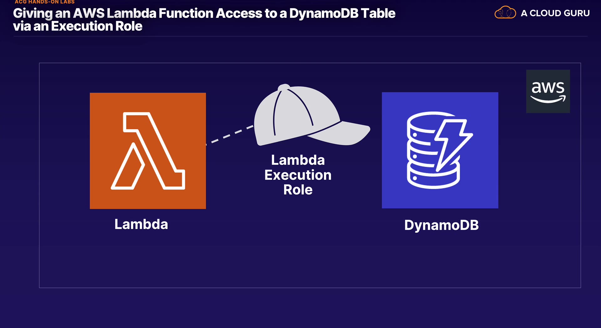Click the "ACG HANDS-ON LABS" header text
This screenshot has width=601, height=328.
44,2
